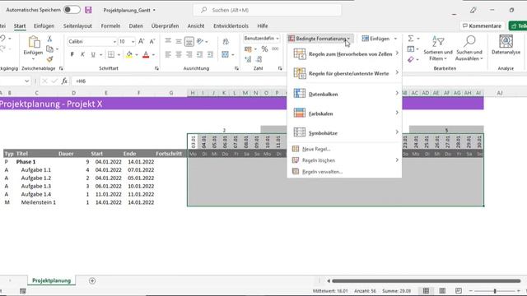Click the scissors cut icon
This screenshot has height=296, width=527.
49,39
